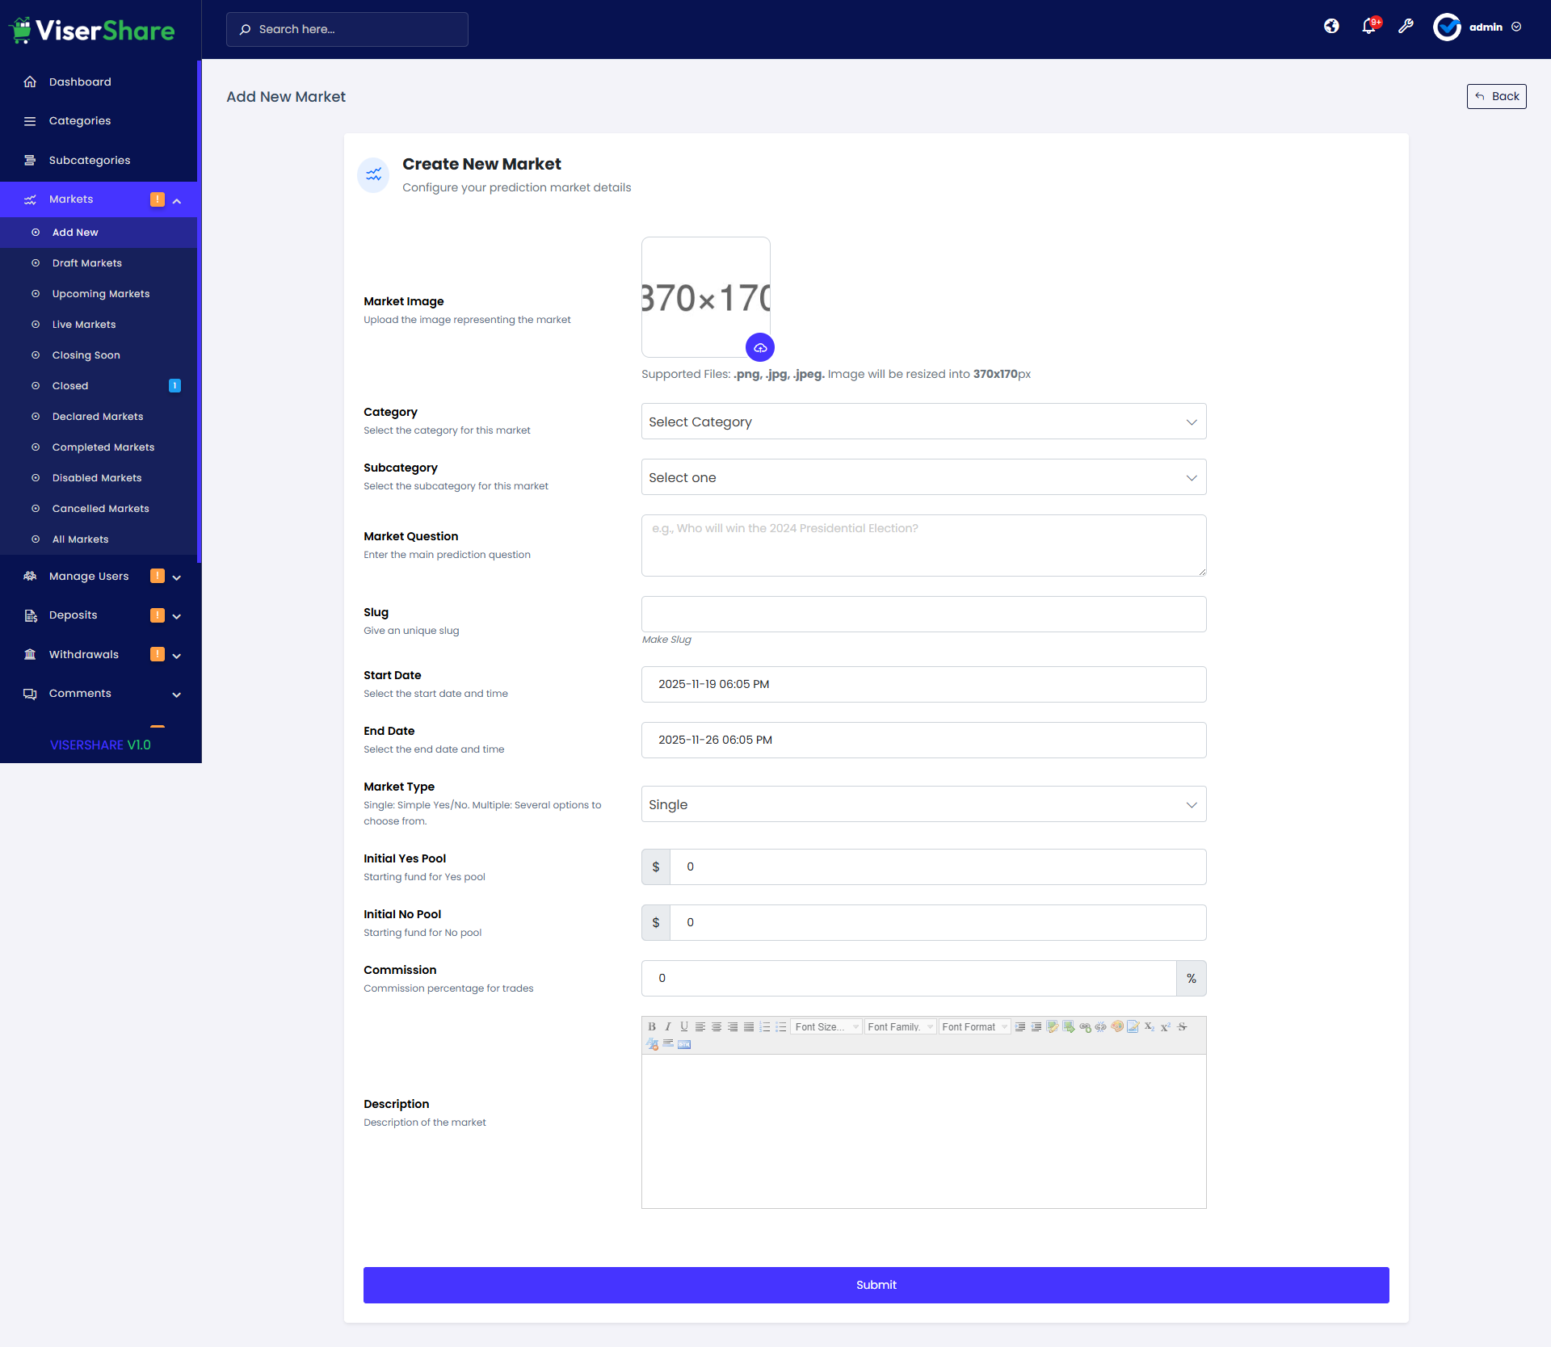The height and width of the screenshot is (1347, 1551).
Task: Click the Submit button
Action: click(x=876, y=1285)
